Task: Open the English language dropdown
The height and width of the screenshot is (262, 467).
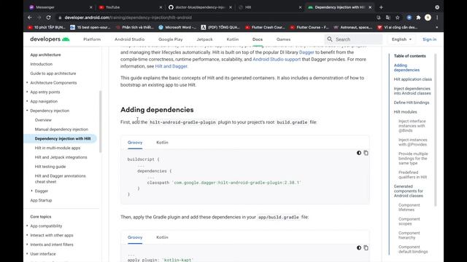Action: point(401,39)
